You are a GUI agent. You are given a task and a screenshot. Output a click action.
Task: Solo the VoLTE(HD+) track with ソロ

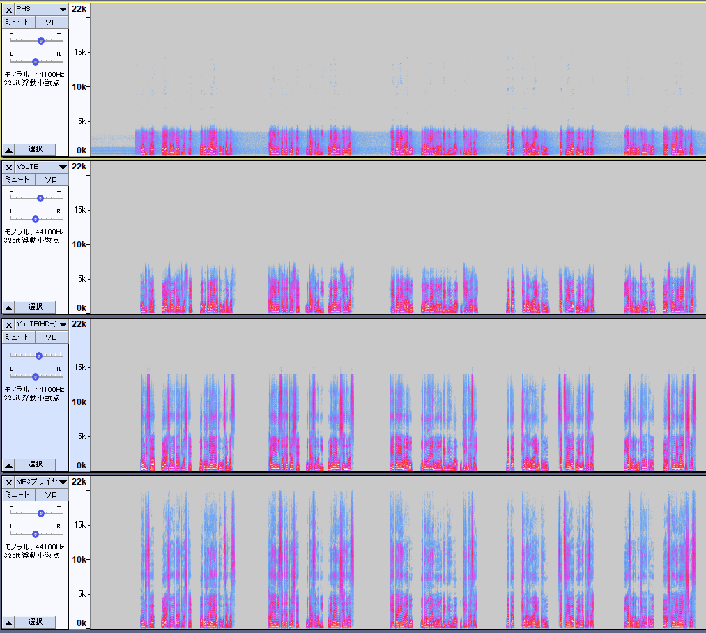52,337
